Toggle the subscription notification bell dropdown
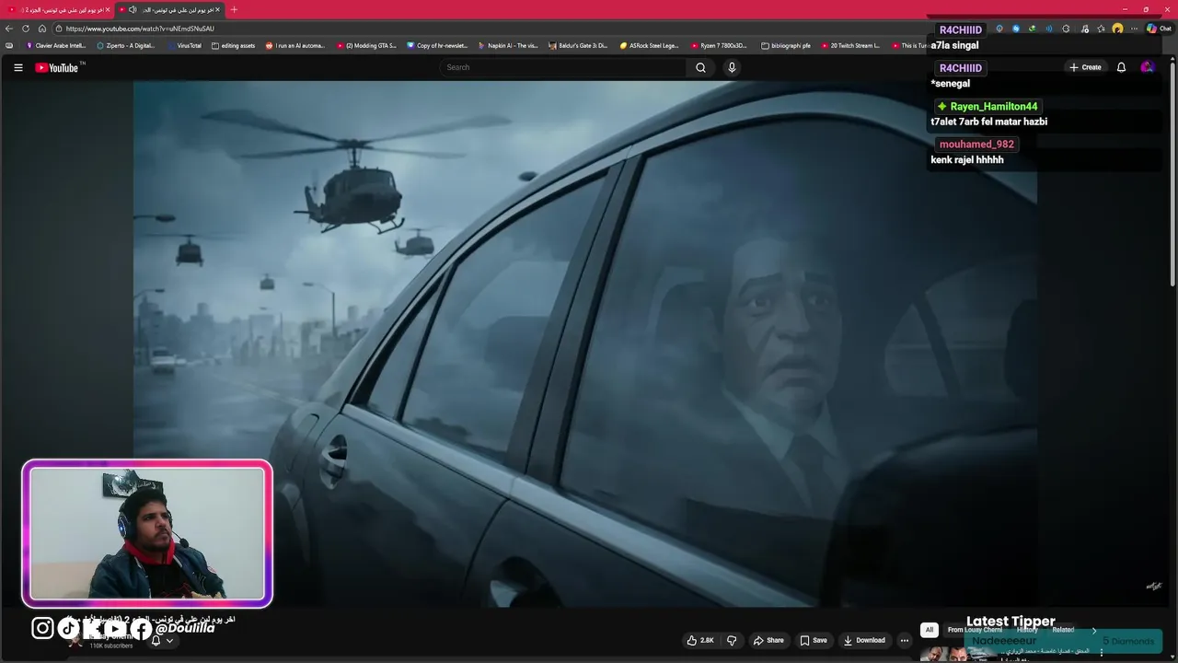Viewport: 1178px width, 663px height. [162, 641]
